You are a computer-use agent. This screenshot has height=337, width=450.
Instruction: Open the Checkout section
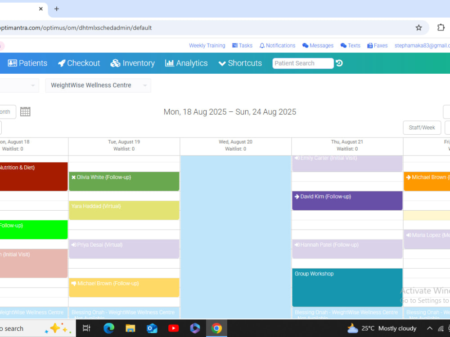[x=79, y=63]
